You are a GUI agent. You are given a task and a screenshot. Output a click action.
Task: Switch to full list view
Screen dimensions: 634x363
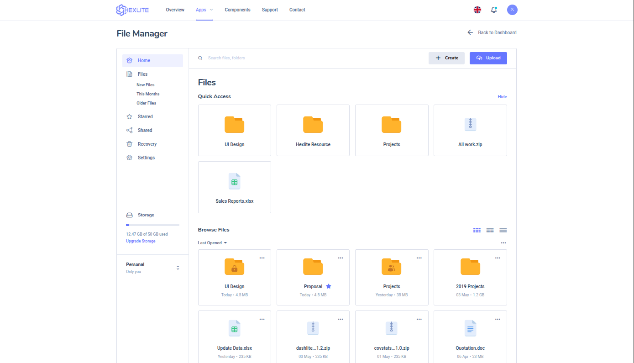click(503, 230)
